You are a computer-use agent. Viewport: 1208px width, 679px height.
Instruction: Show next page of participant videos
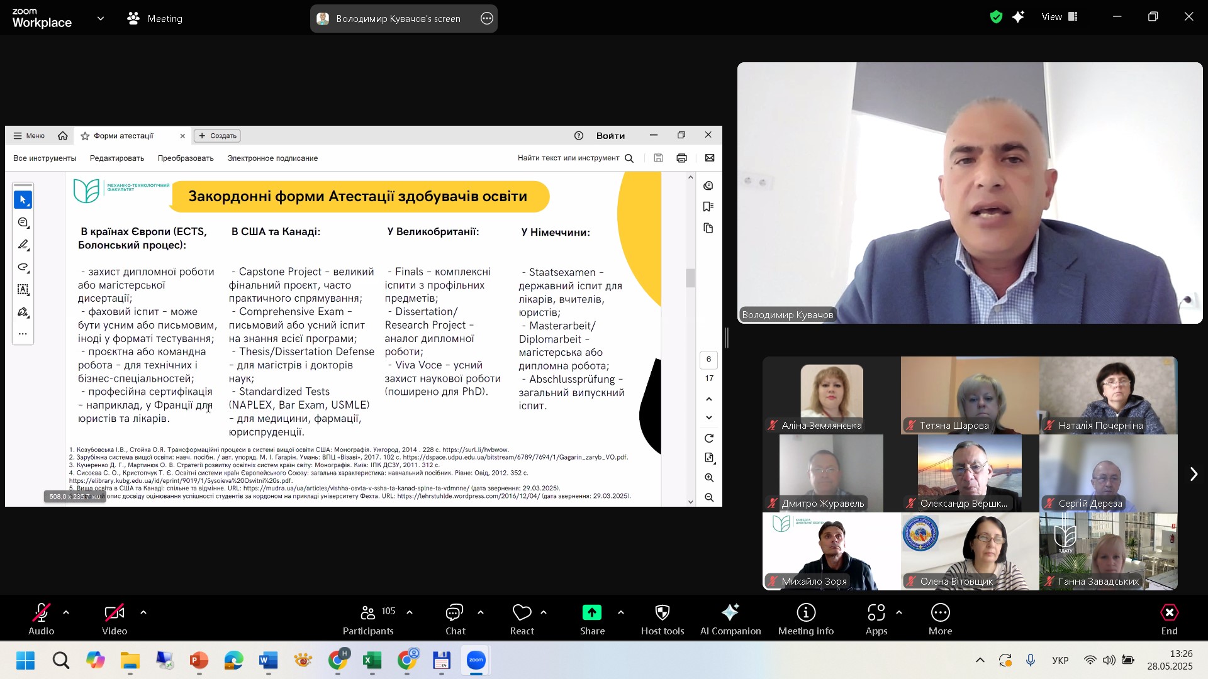coord(1193,474)
